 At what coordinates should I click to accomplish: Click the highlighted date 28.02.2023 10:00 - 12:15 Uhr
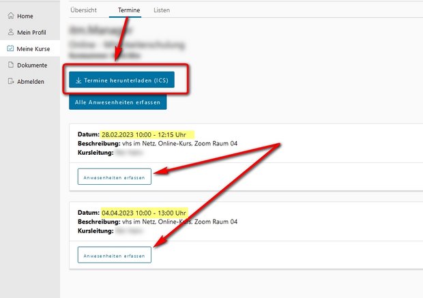coord(147,134)
